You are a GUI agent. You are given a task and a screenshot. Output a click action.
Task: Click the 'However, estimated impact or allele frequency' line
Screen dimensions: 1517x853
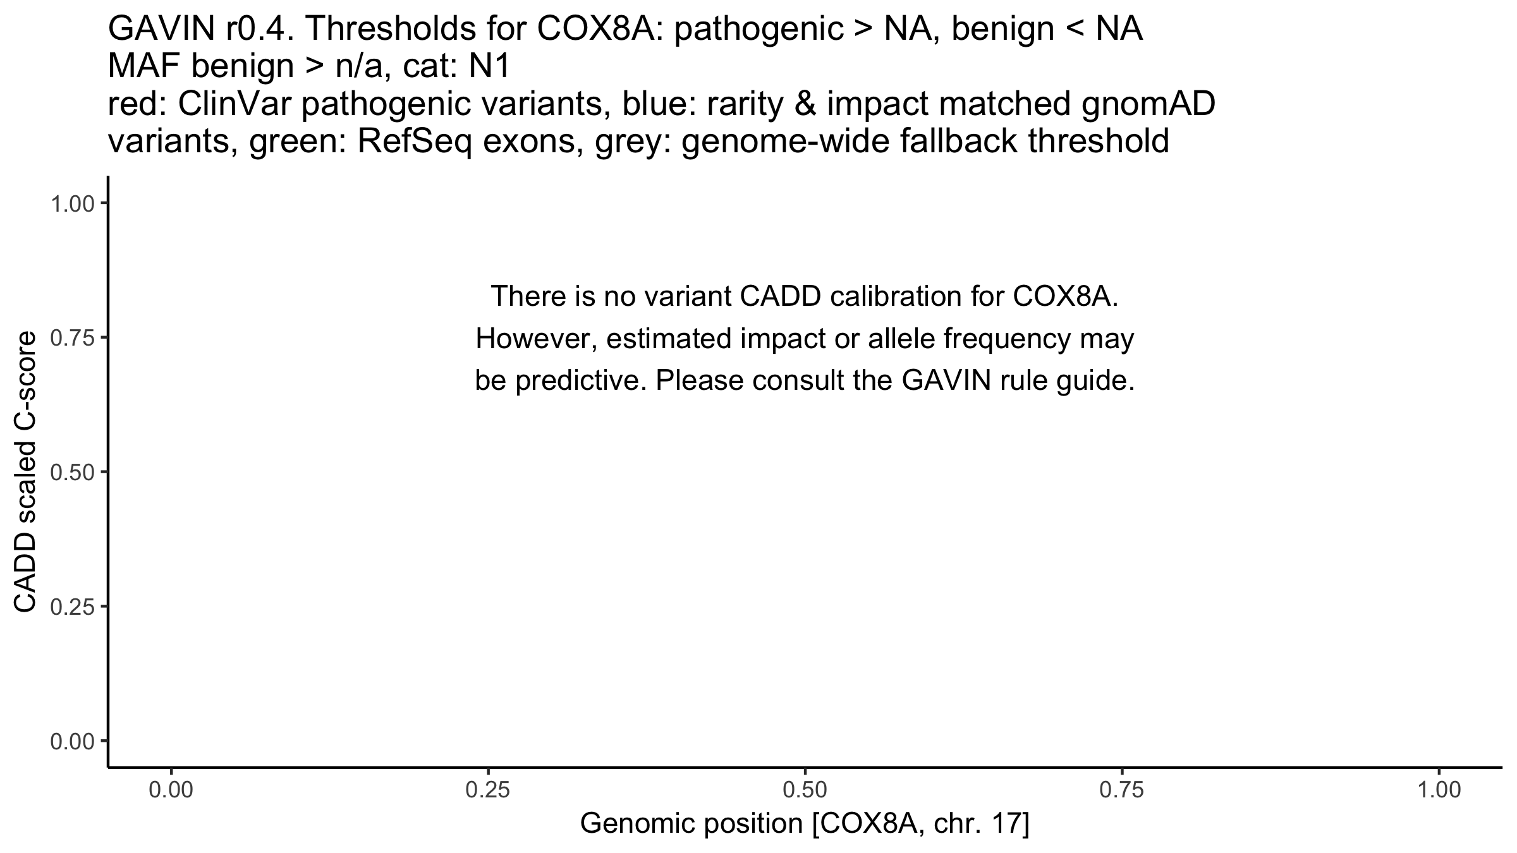click(805, 339)
